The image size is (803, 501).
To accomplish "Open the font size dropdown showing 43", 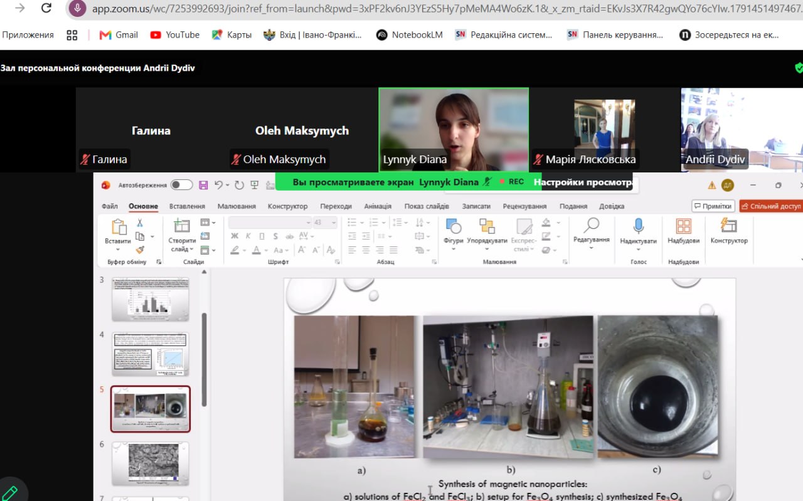I will click(x=325, y=223).
